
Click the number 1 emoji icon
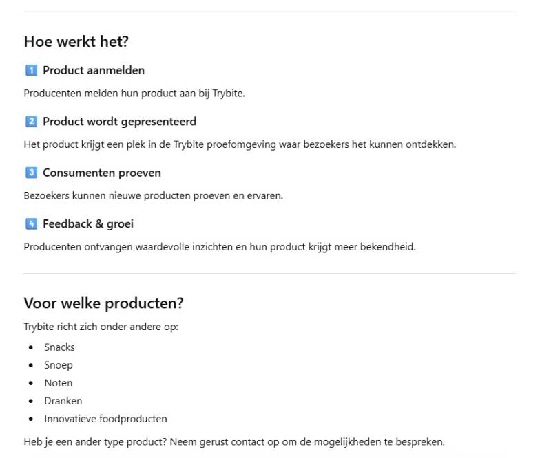[30, 70]
